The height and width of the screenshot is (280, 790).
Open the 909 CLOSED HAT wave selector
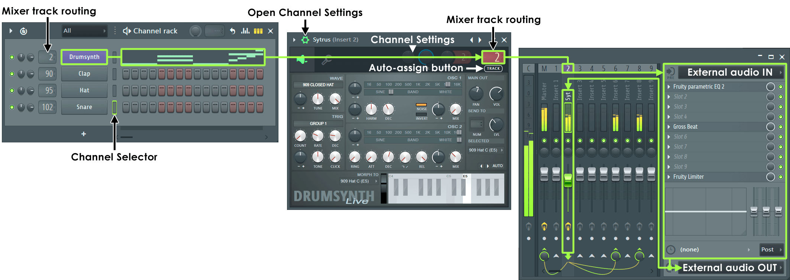[318, 85]
